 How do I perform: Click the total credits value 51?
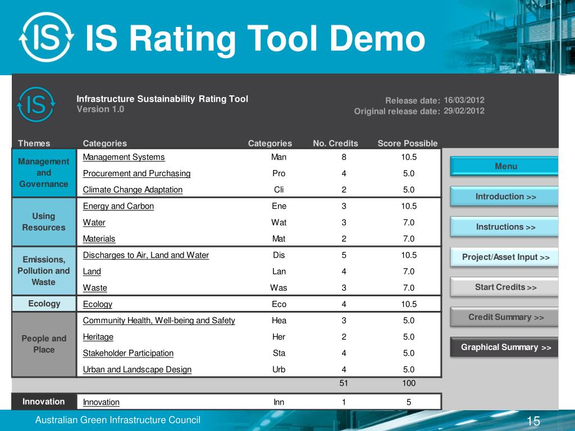pos(344,383)
